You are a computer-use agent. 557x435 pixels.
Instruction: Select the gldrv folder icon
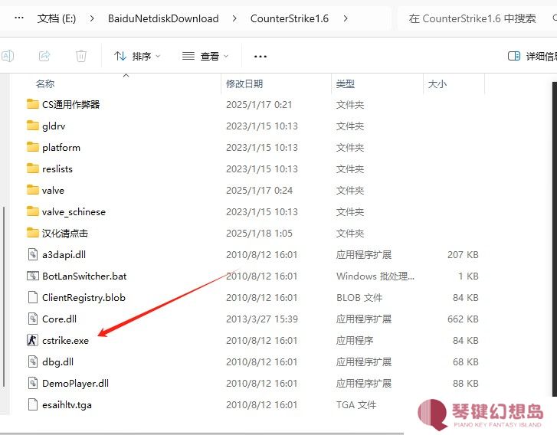point(33,126)
